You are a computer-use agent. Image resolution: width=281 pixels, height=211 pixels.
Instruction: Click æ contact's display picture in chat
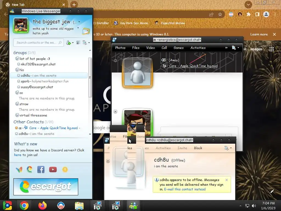[x=137, y=73]
